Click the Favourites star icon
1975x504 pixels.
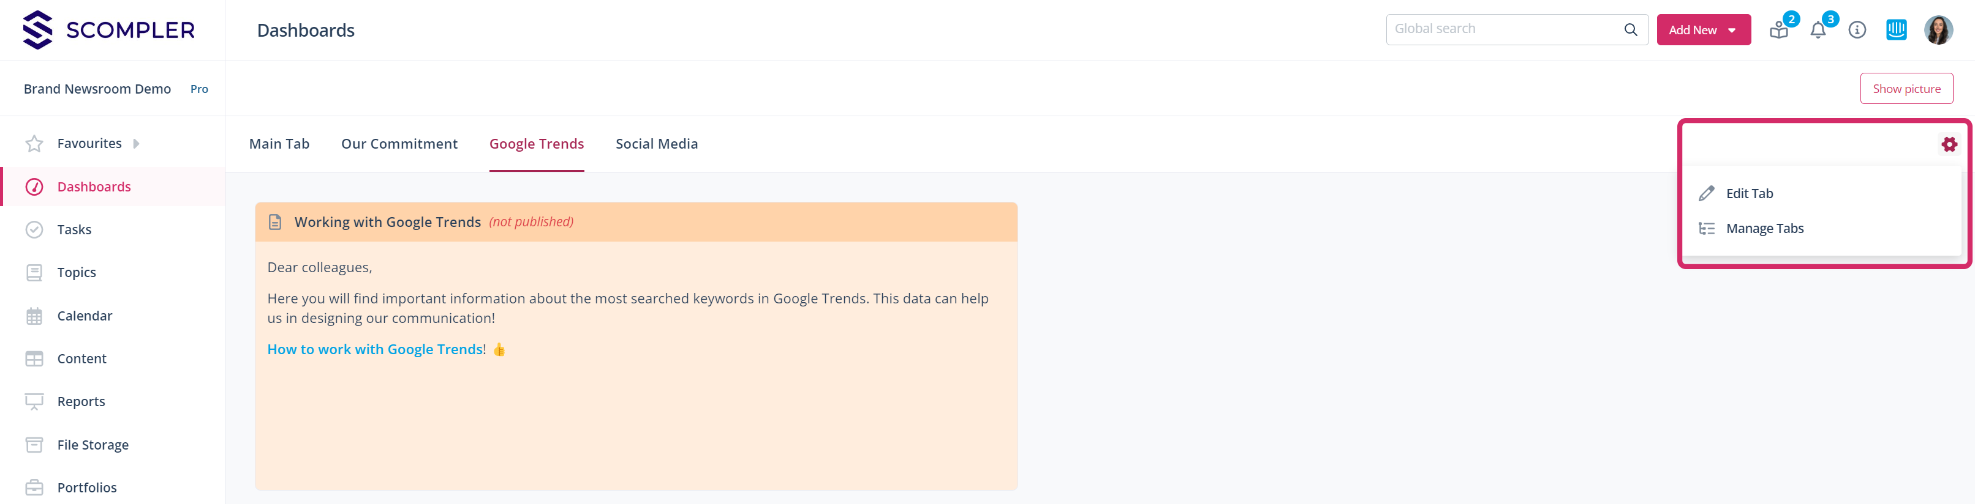34,143
